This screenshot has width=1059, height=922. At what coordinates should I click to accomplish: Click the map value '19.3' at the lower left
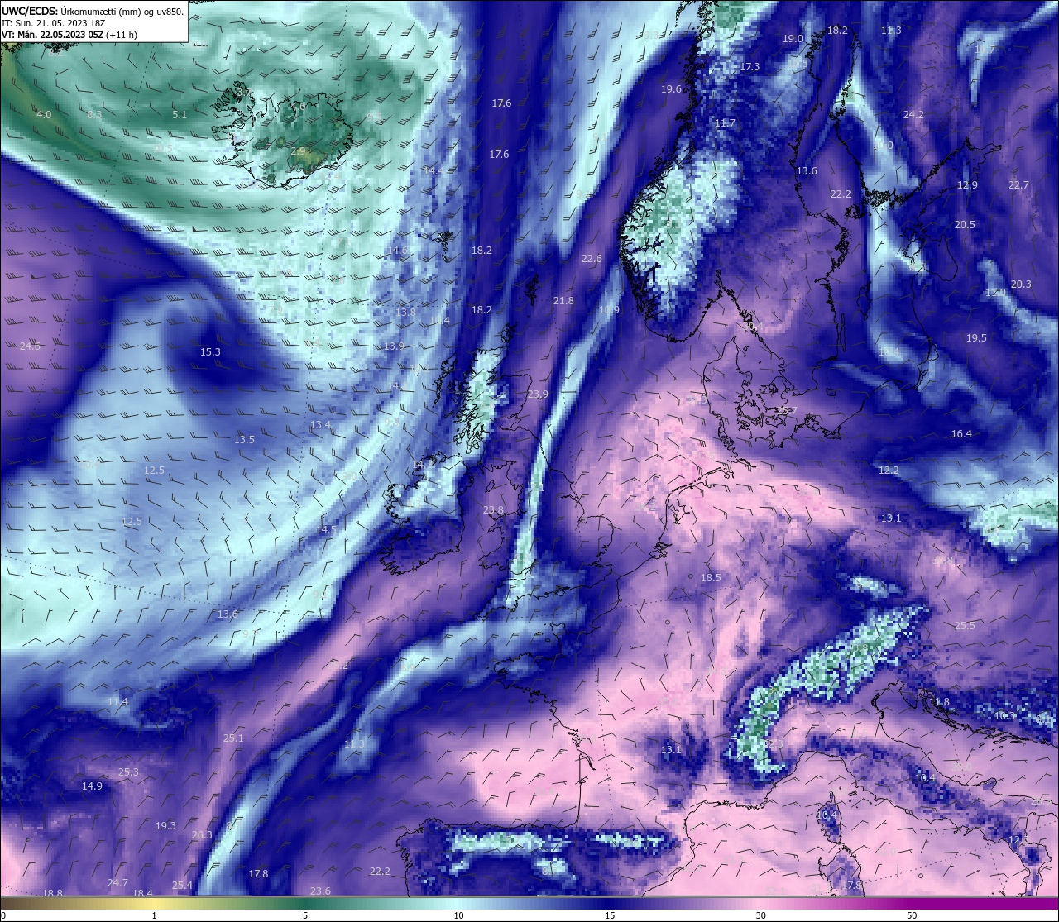(165, 826)
